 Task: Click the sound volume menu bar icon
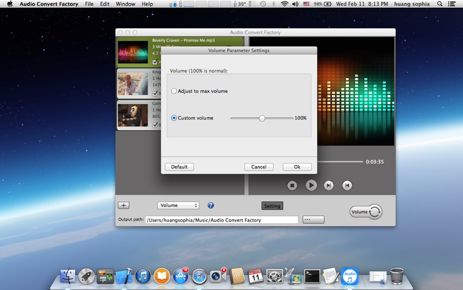click(295, 4)
